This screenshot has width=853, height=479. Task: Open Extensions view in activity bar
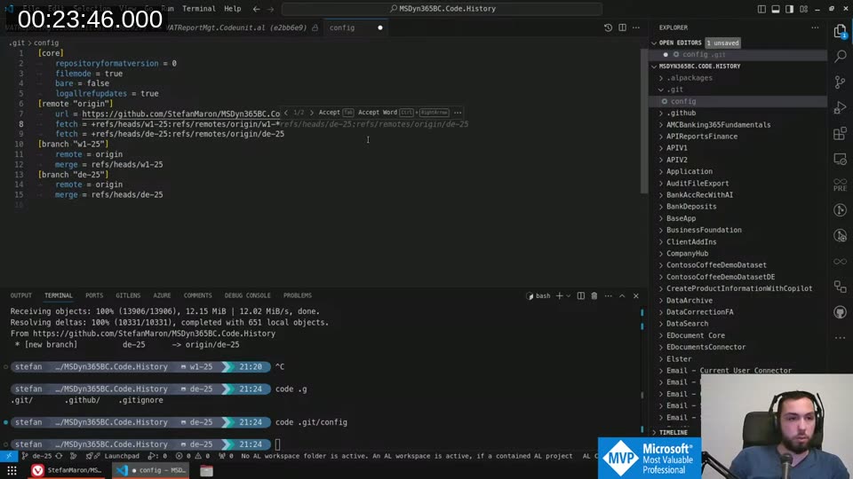click(840, 133)
